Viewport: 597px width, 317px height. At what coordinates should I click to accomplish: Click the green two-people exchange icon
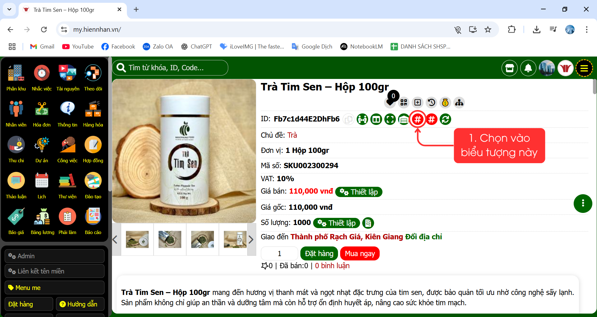click(x=362, y=119)
